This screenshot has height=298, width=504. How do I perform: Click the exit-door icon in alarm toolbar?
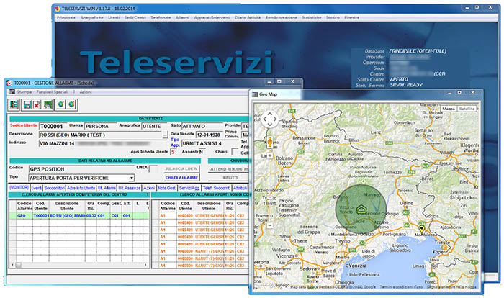click(14, 104)
